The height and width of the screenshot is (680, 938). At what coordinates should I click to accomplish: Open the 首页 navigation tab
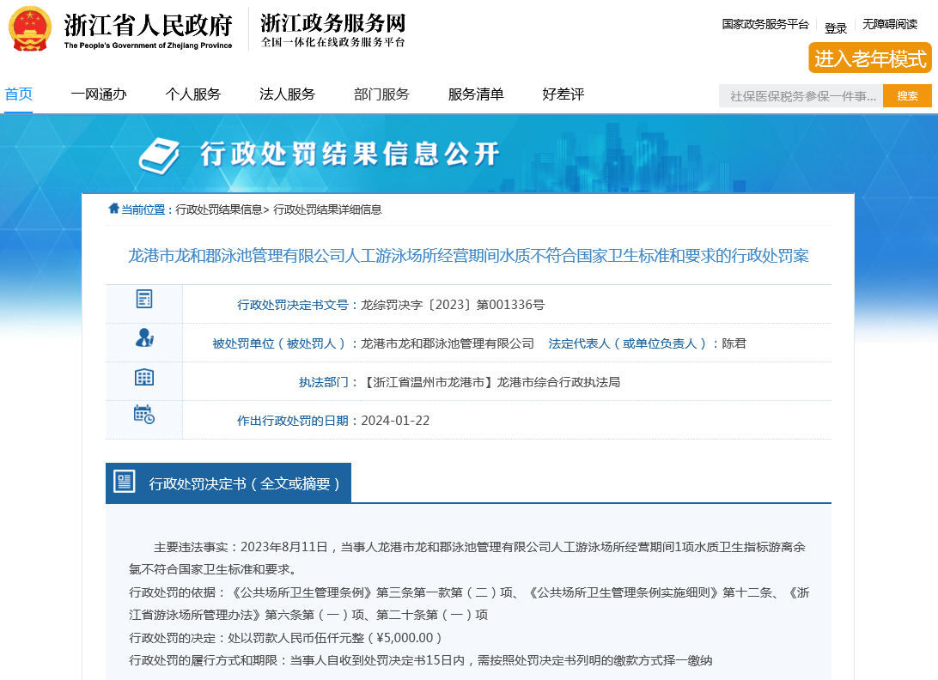pyautogui.click(x=19, y=94)
